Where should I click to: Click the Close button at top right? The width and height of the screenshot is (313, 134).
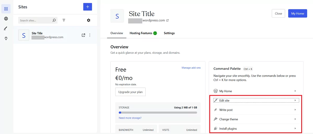[x=278, y=14]
